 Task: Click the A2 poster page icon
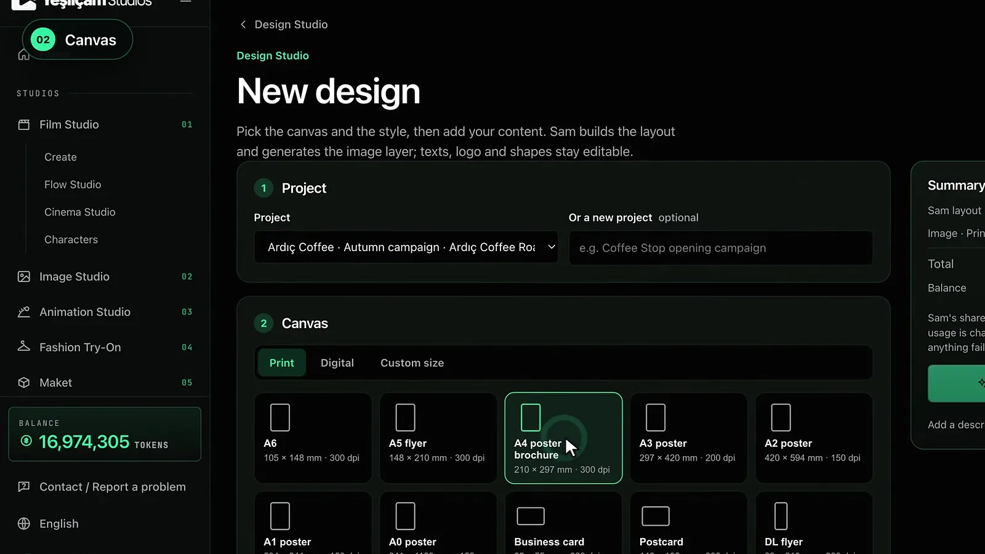pyautogui.click(x=781, y=417)
